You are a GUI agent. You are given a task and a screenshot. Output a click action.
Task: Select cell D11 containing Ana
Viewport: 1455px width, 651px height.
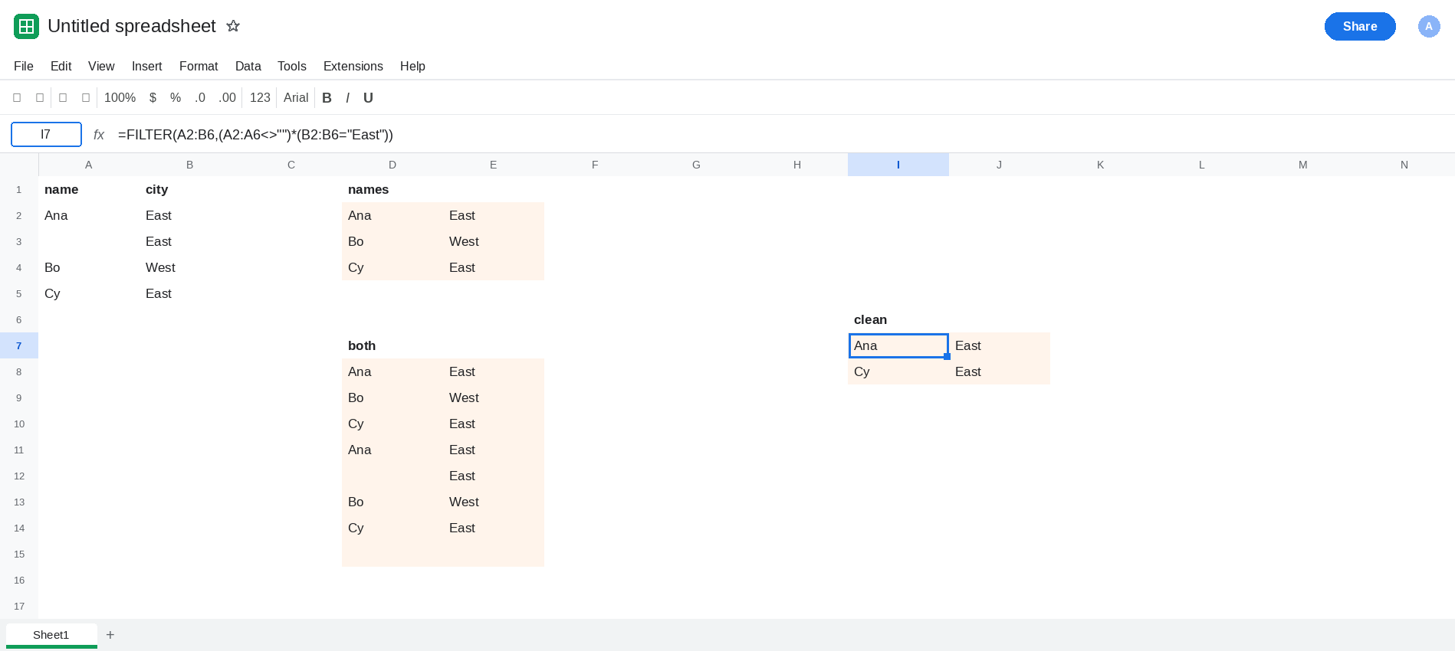392,450
